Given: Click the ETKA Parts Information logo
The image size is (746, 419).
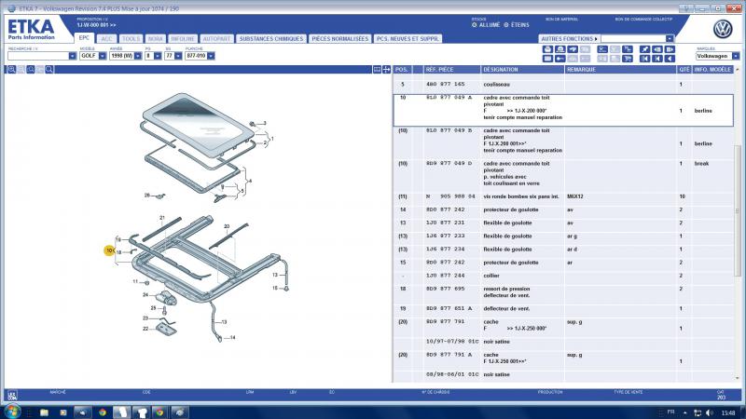Looking at the screenshot, I should coord(32,30).
